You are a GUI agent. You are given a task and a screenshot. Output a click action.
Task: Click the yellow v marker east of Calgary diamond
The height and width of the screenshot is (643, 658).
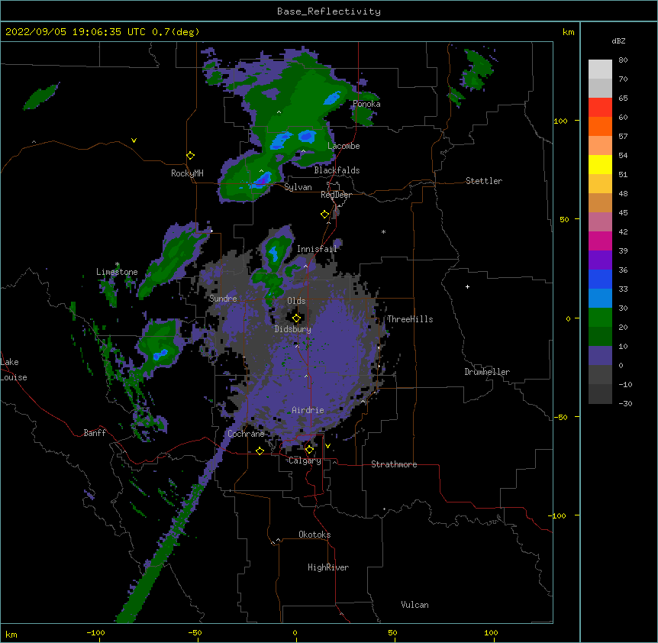[x=327, y=446]
